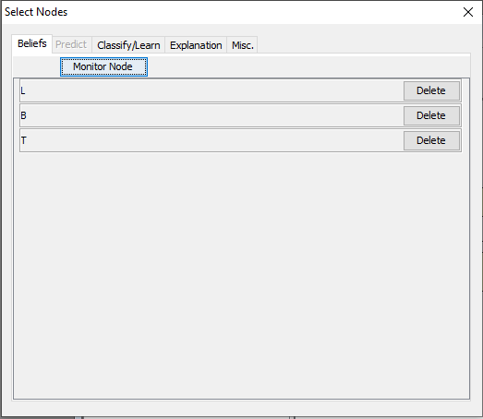Select the T node row
483x419 pixels.
tap(211, 140)
